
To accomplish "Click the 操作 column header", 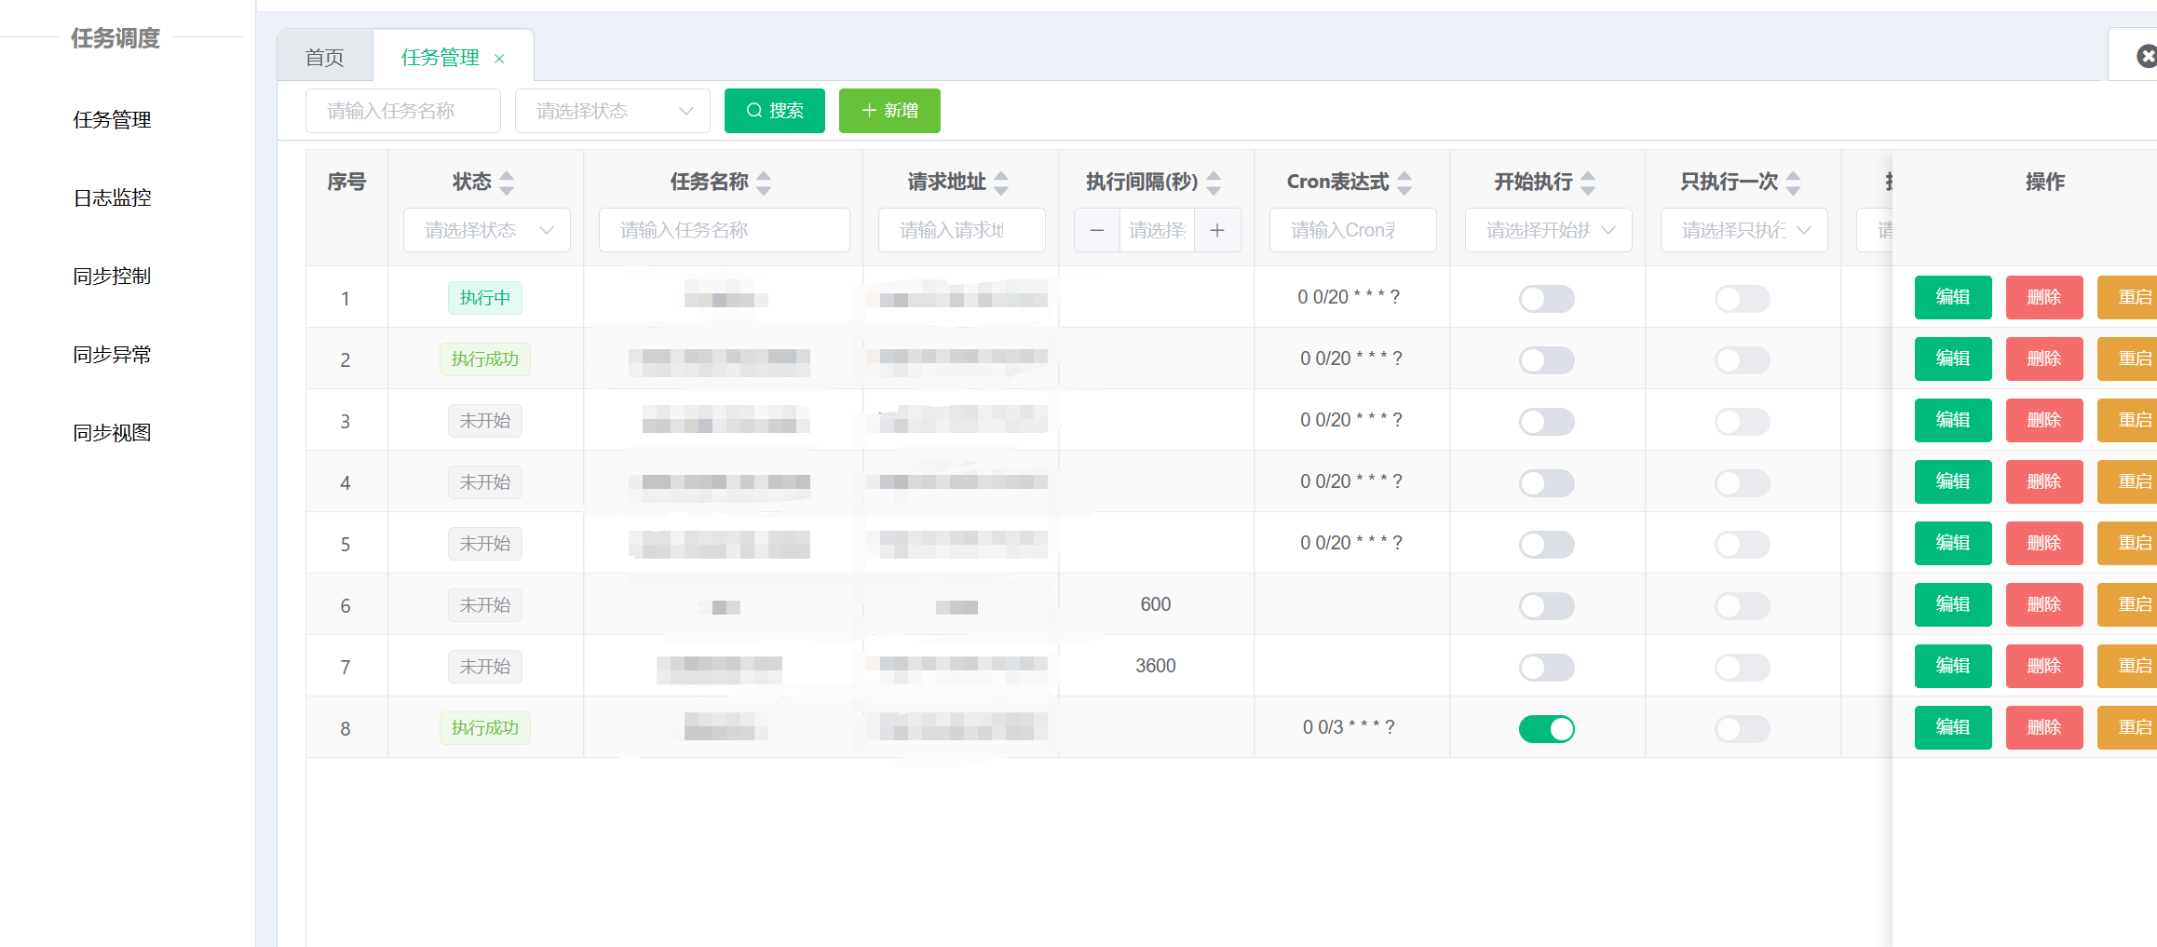I will pos(2045,182).
